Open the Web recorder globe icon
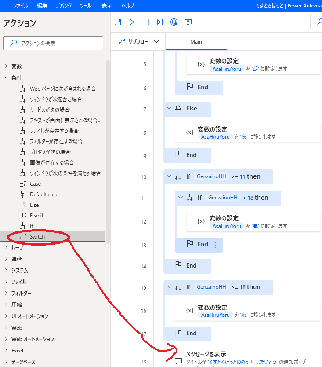This screenshot has width=322, height=367. click(174, 22)
